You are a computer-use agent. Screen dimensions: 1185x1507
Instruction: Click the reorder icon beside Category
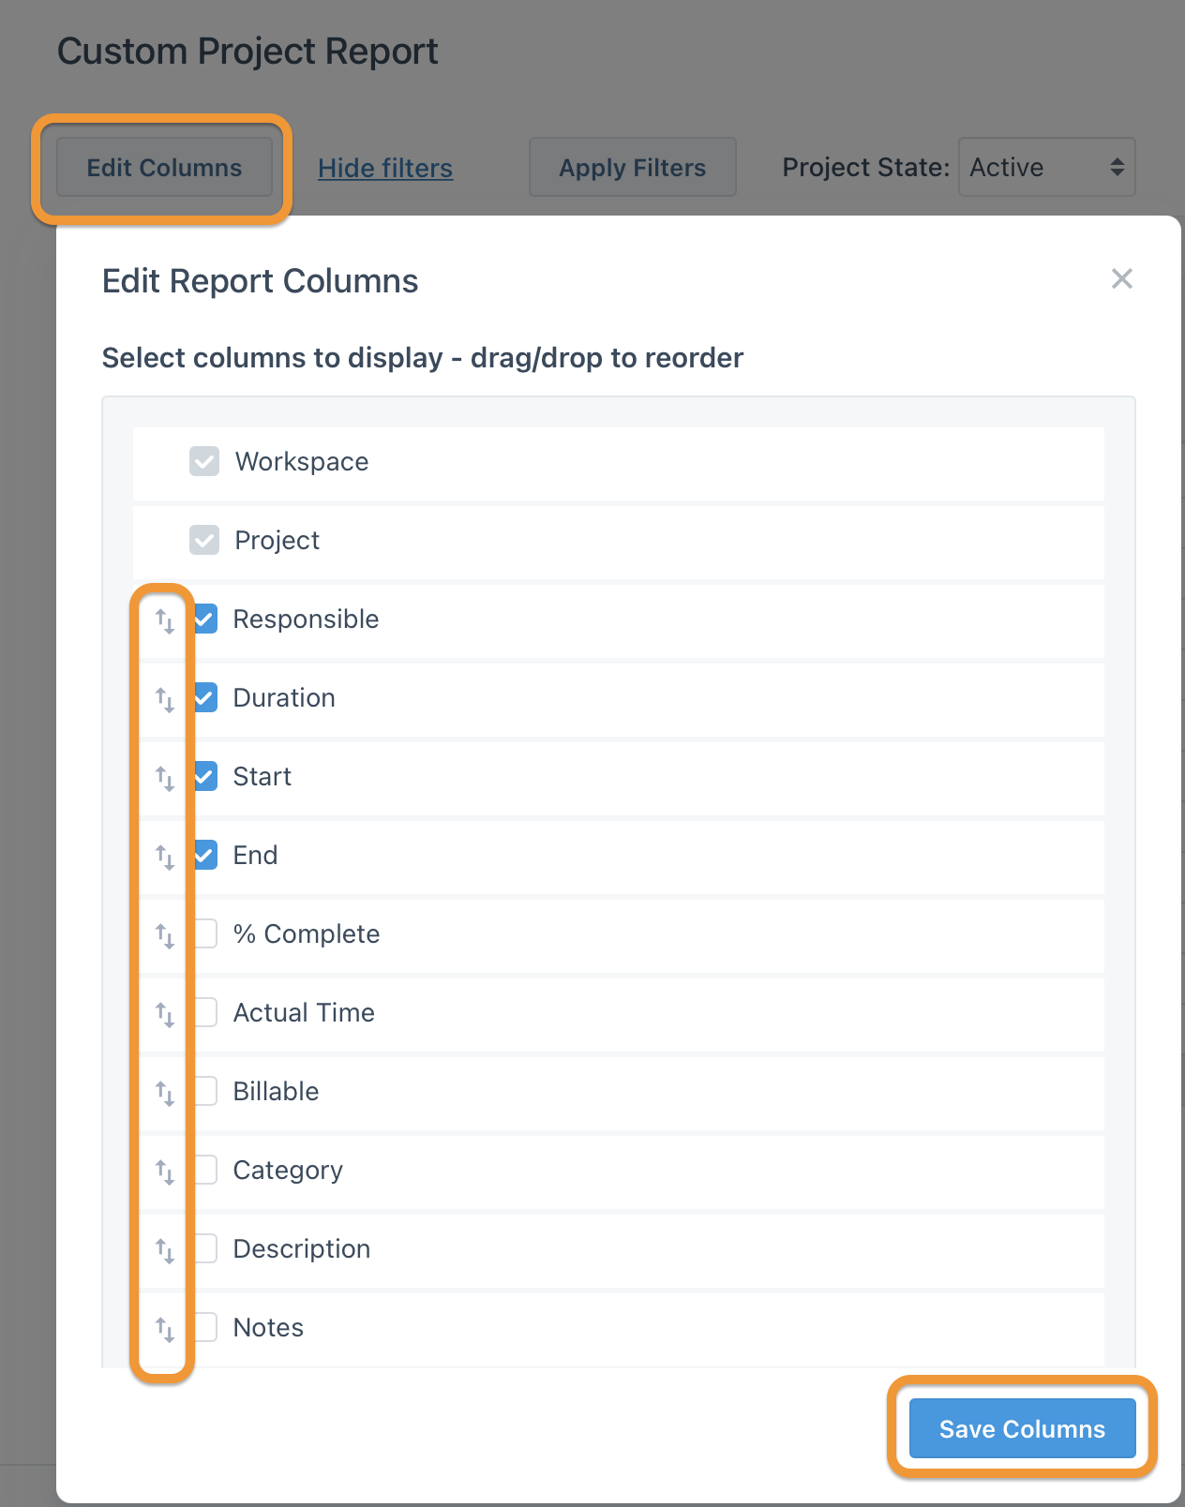point(165,1171)
